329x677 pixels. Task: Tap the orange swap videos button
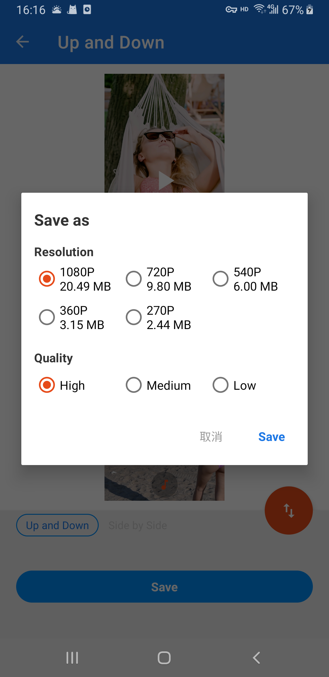coord(288,510)
